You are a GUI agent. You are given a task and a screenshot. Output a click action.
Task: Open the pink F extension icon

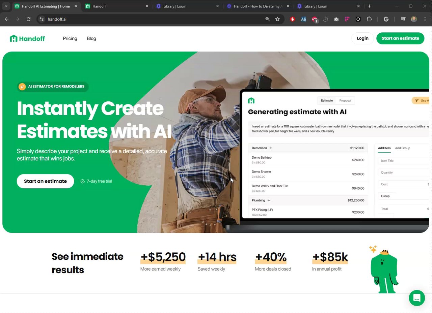pyautogui.click(x=347, y=19)
